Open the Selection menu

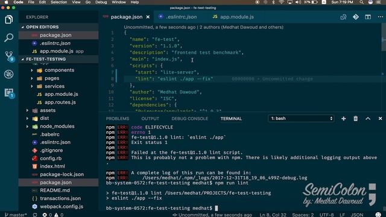(59, 2)
